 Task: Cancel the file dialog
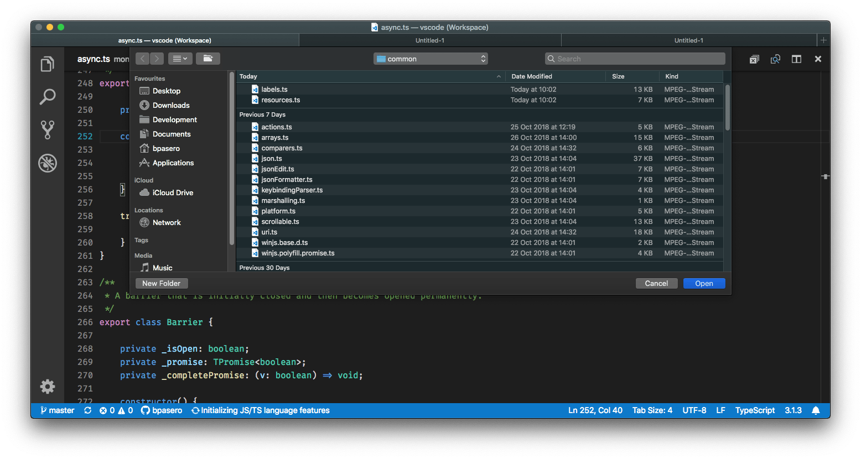pos(656,283)
